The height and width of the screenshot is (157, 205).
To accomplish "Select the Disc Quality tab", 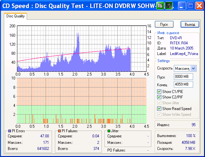I will point(16,16).
